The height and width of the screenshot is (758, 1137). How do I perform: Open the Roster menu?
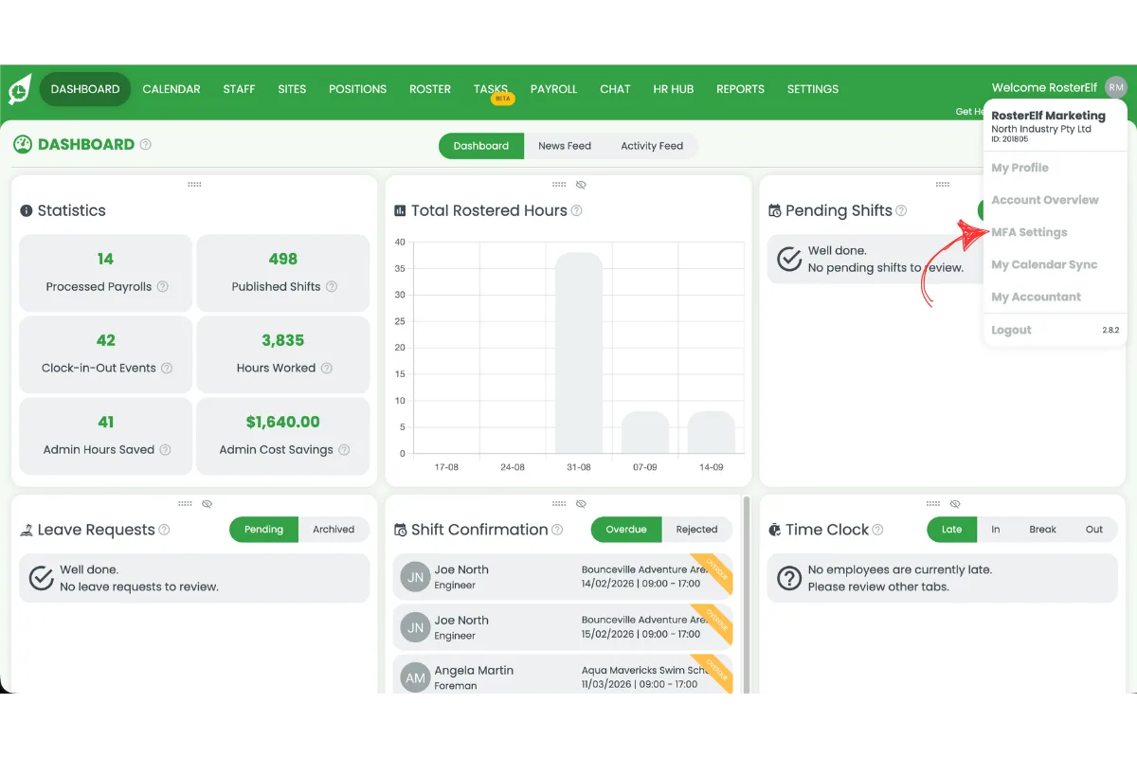[x=430, y=89]
